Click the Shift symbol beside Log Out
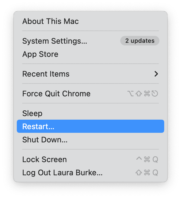This screenshot has height=198, width=181. point(139,173)
